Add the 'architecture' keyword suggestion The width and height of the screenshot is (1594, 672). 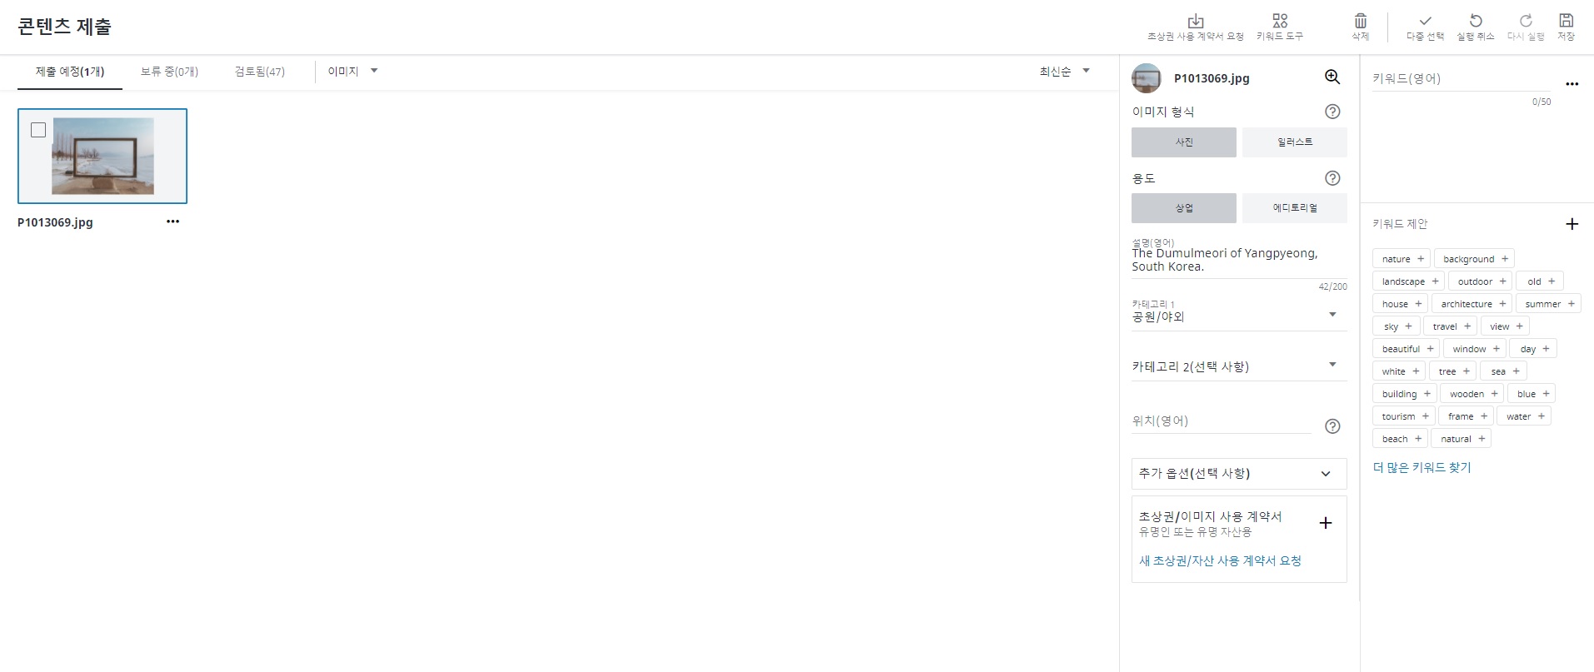(1472, 304)
